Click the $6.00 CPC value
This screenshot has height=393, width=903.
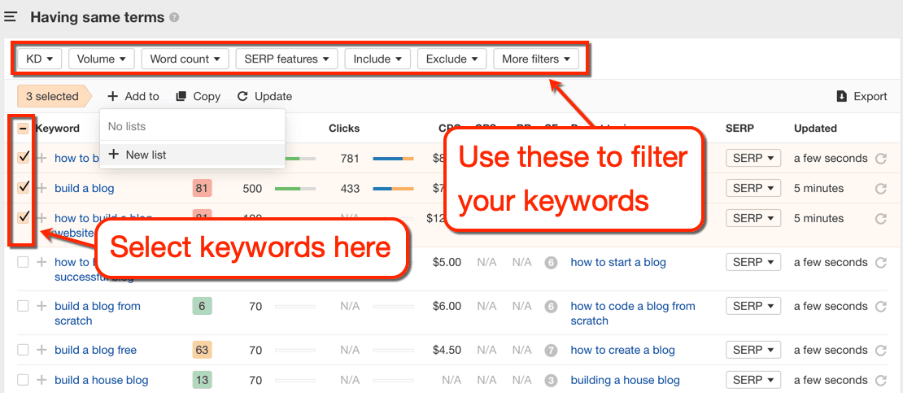coord(447,306)
